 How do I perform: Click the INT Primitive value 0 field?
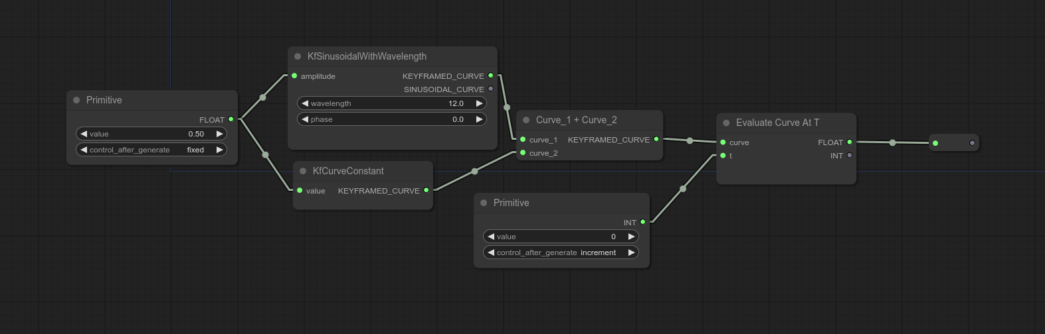(x=561, y=237)
